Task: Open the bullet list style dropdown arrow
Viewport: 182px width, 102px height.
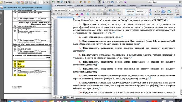Action: click(97, 10)
